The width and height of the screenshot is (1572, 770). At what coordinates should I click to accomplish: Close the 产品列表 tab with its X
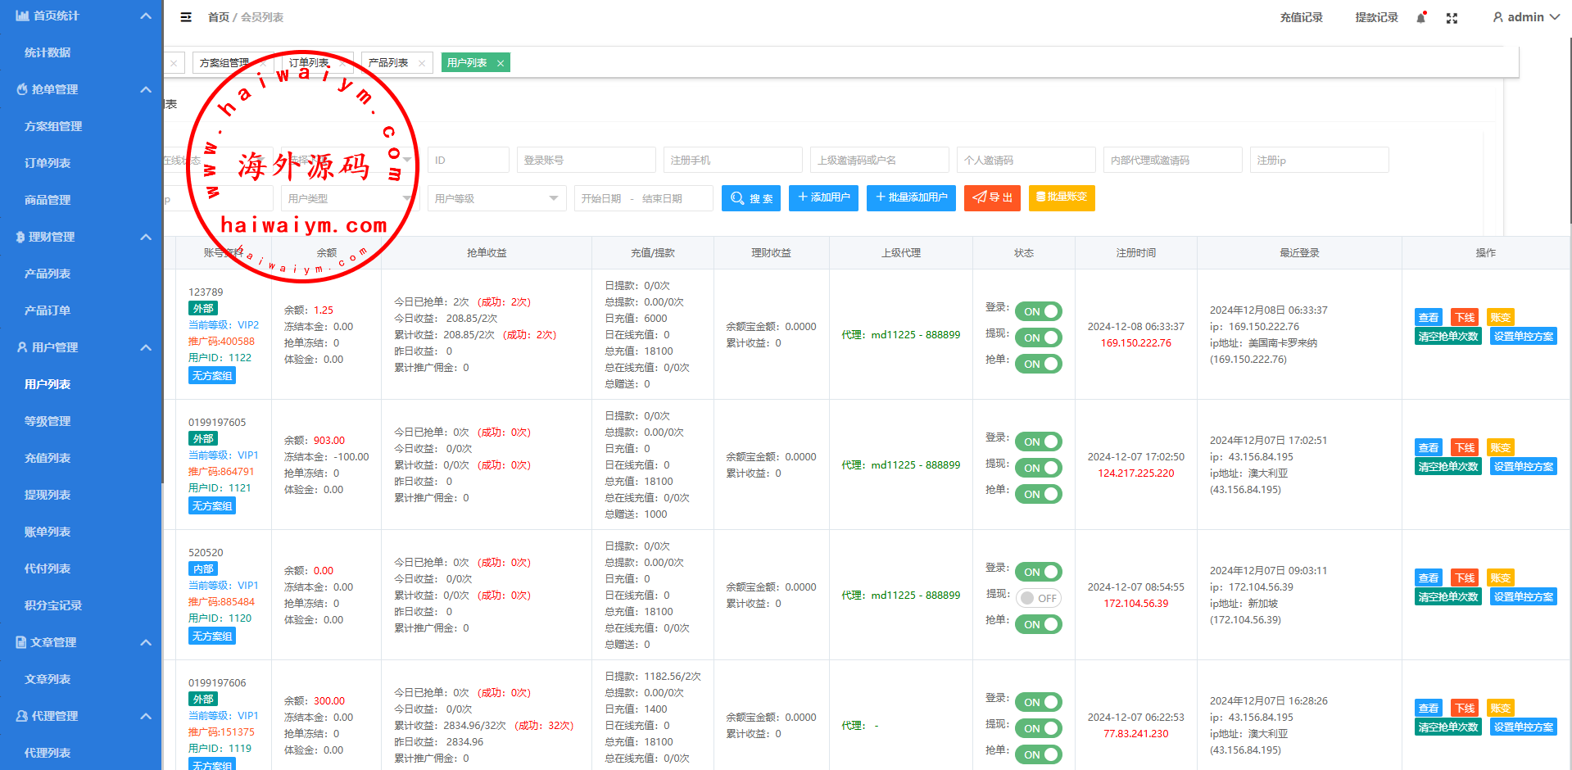pos(422,63)
